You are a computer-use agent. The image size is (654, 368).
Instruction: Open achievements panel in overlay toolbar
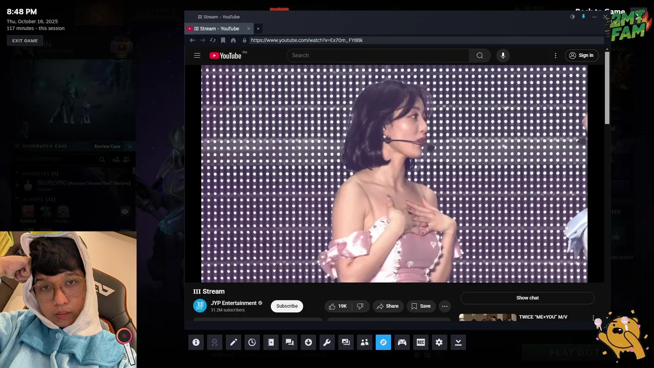pyautogui.click(x=215, y=342)
